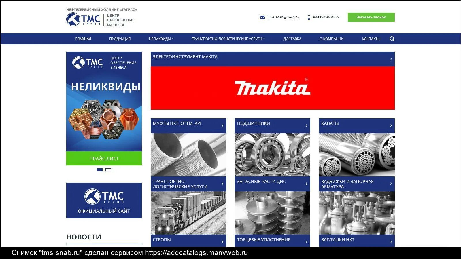Open 'Электроинструмент Makita' category title

click(185, 57)
